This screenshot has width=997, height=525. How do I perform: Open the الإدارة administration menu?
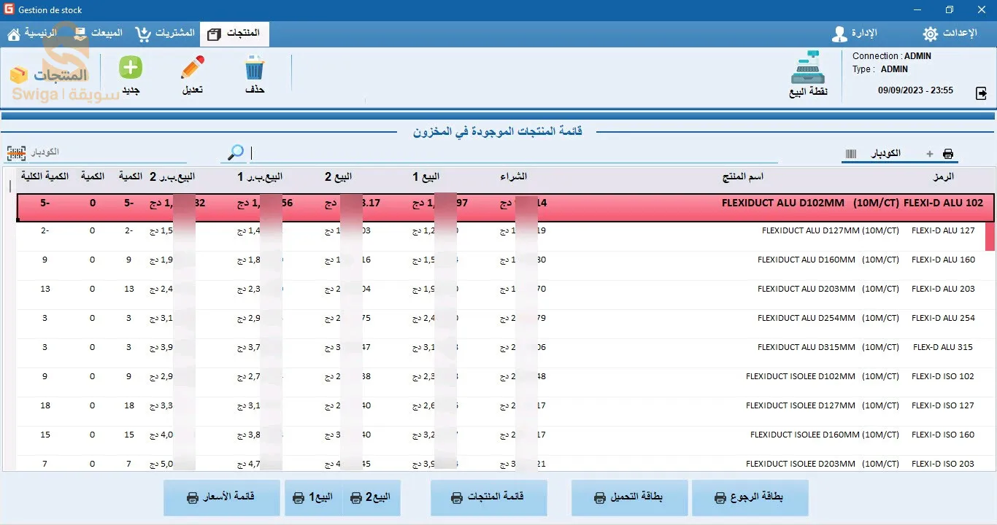coord(855,34)
